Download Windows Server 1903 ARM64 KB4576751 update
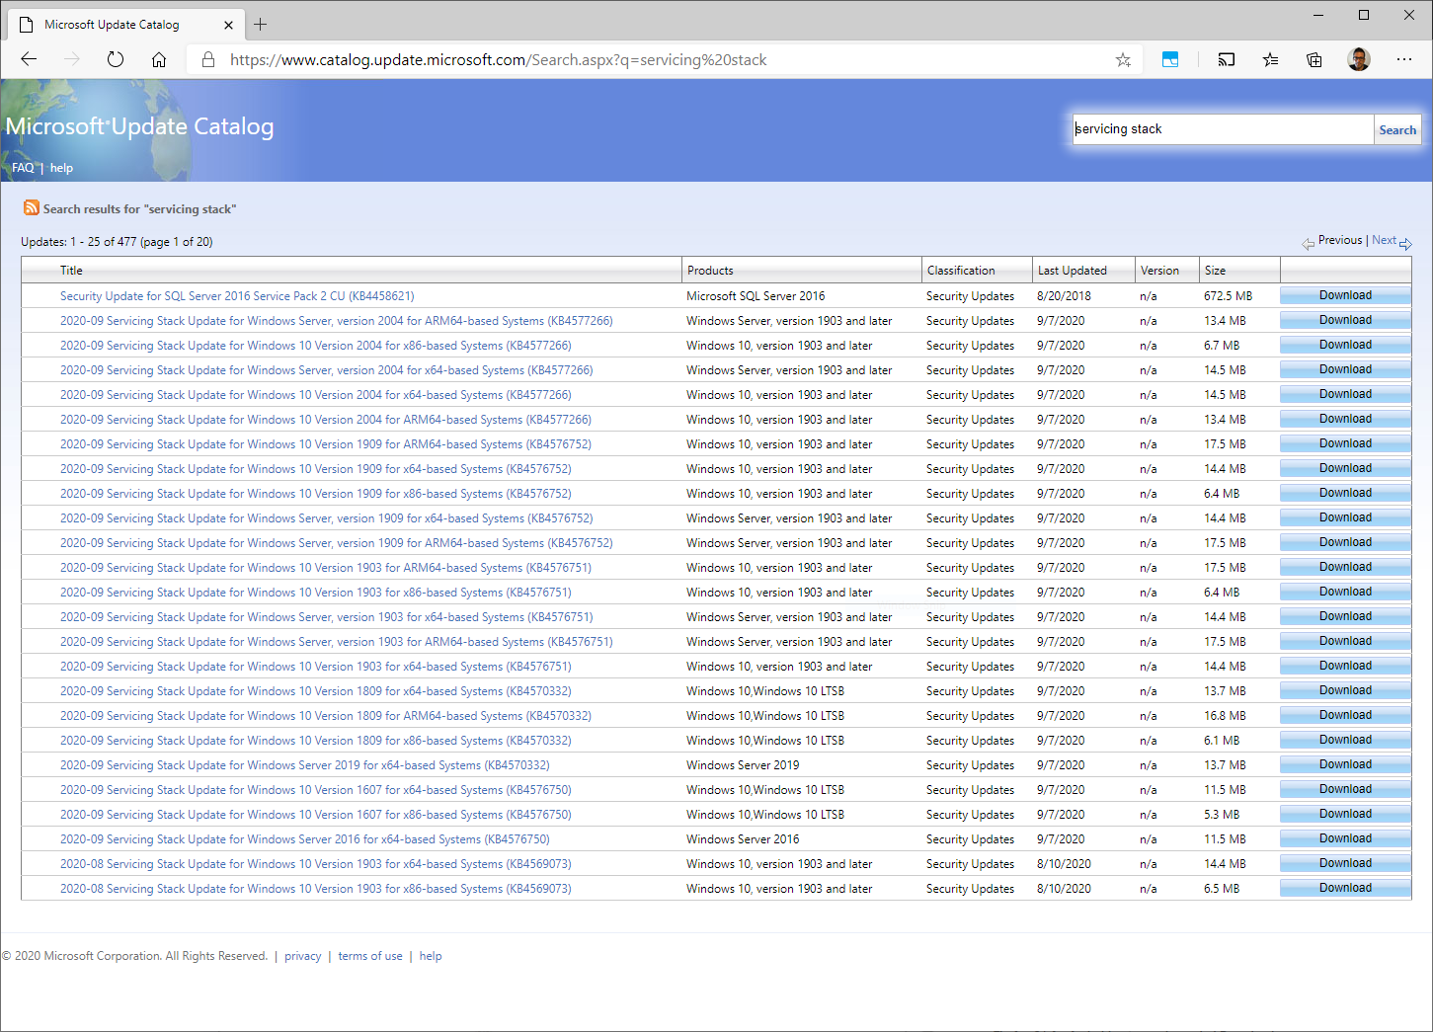1433x1032 pixels. (1345, 641)
